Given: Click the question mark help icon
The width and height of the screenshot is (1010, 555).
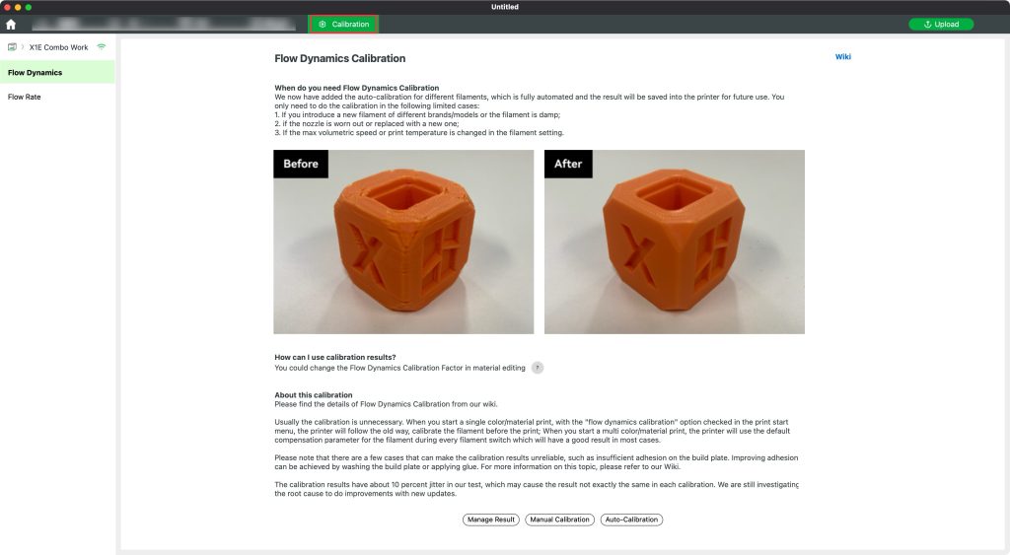Looking at the screenshot, I should point(538,368).
